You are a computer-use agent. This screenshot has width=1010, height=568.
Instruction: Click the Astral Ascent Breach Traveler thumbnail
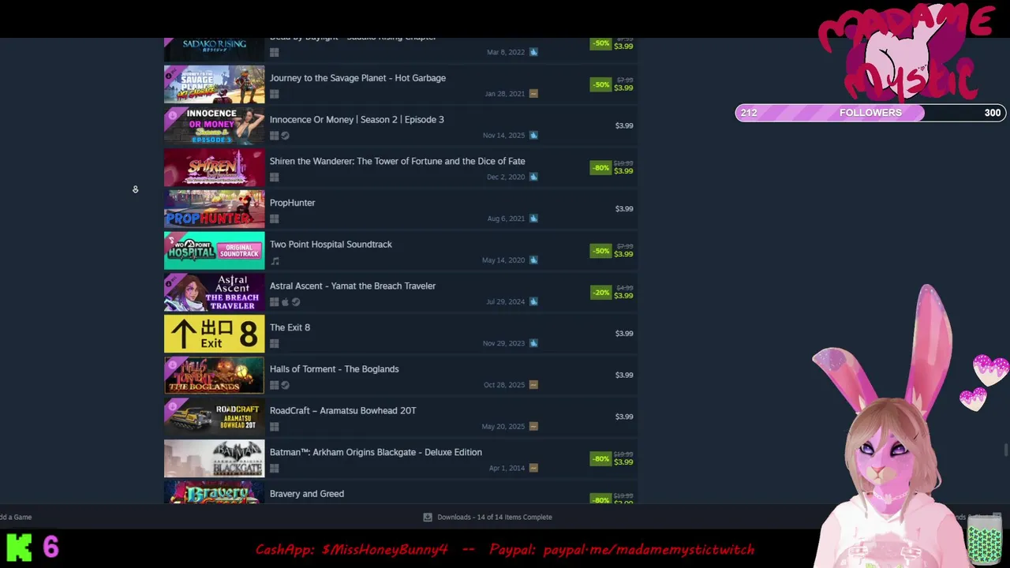click(x=215, y=293)
